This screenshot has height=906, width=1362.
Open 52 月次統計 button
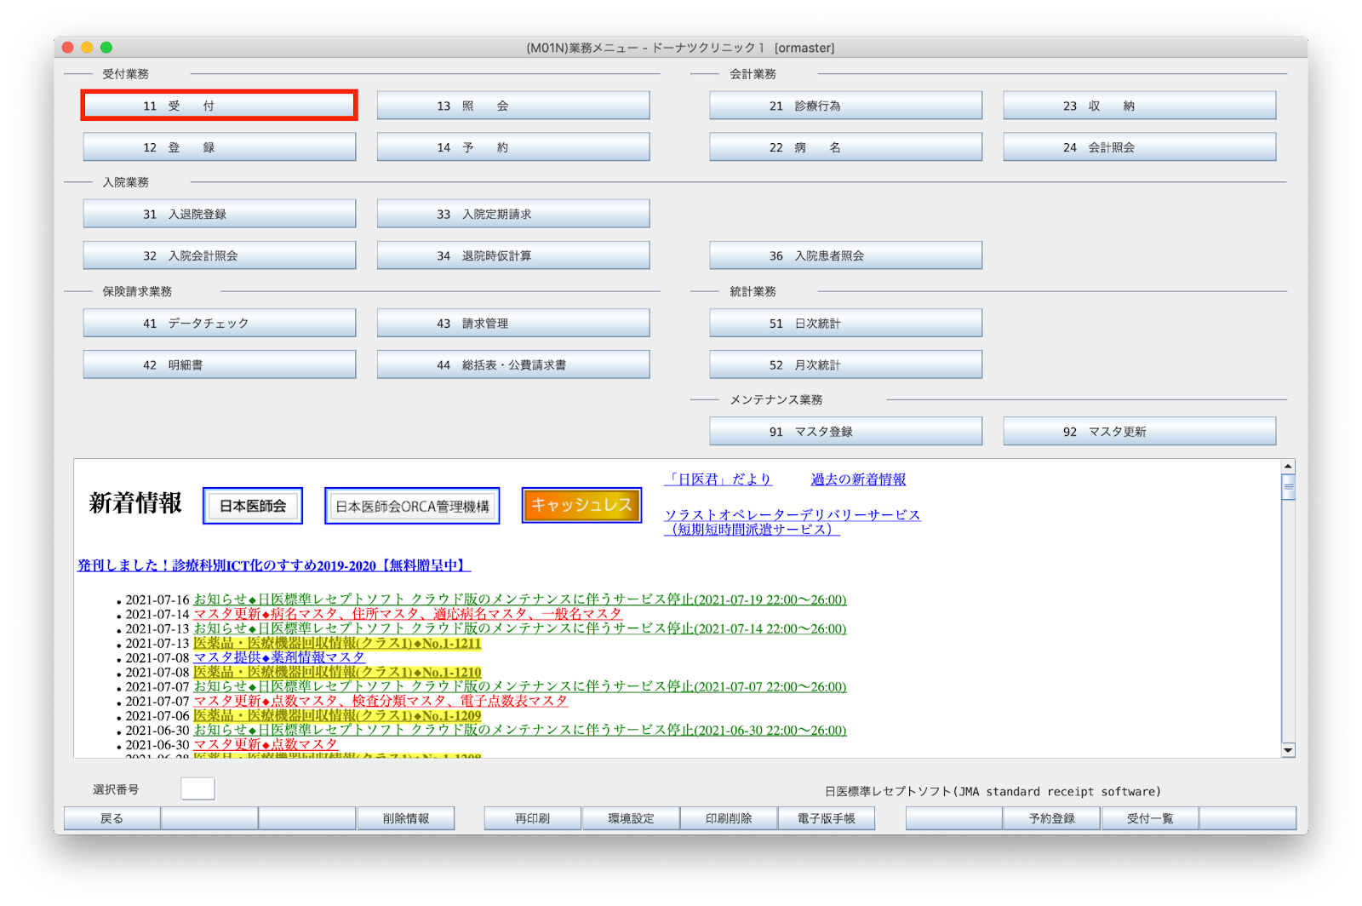[x=845, y=364]
